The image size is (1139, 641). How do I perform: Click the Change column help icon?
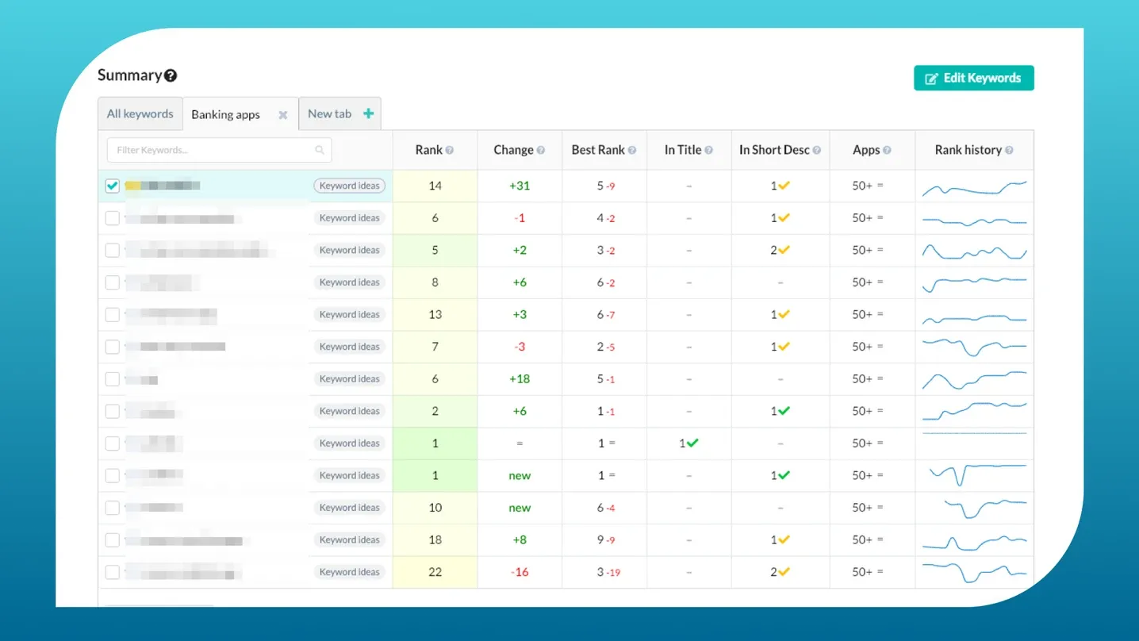[x=541, y=151]
